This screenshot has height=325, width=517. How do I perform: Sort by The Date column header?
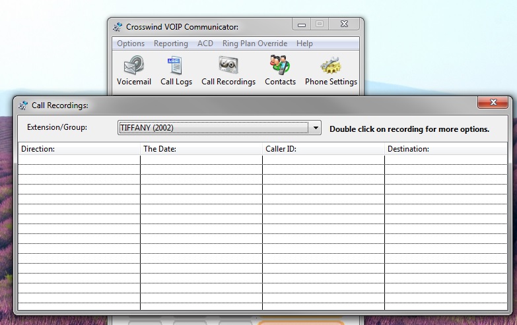tap(201, 149)
